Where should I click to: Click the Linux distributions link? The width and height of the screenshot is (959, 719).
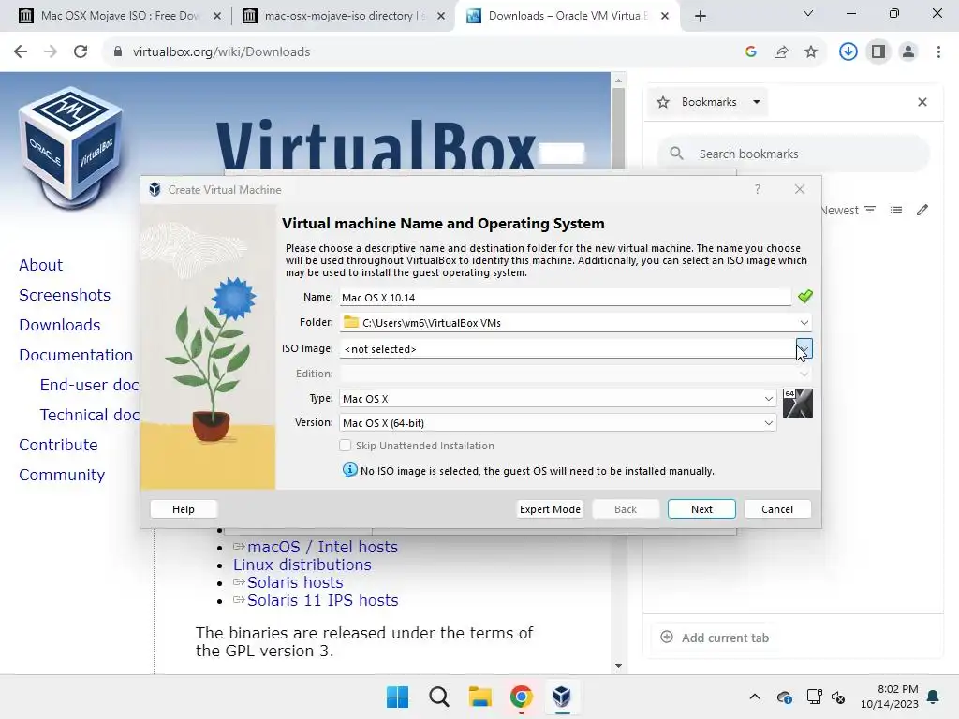click(302, 565)
